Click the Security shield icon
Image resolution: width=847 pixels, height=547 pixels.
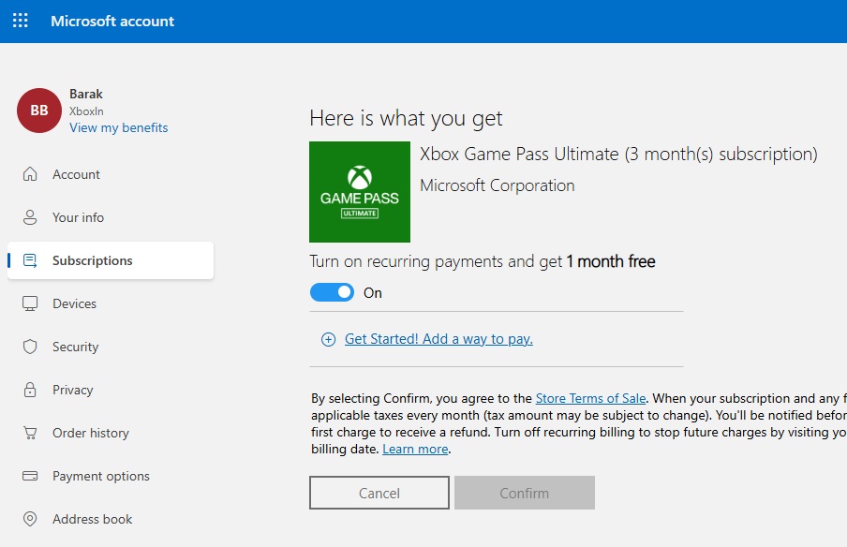pyautogui.click(x=30, y=347)
